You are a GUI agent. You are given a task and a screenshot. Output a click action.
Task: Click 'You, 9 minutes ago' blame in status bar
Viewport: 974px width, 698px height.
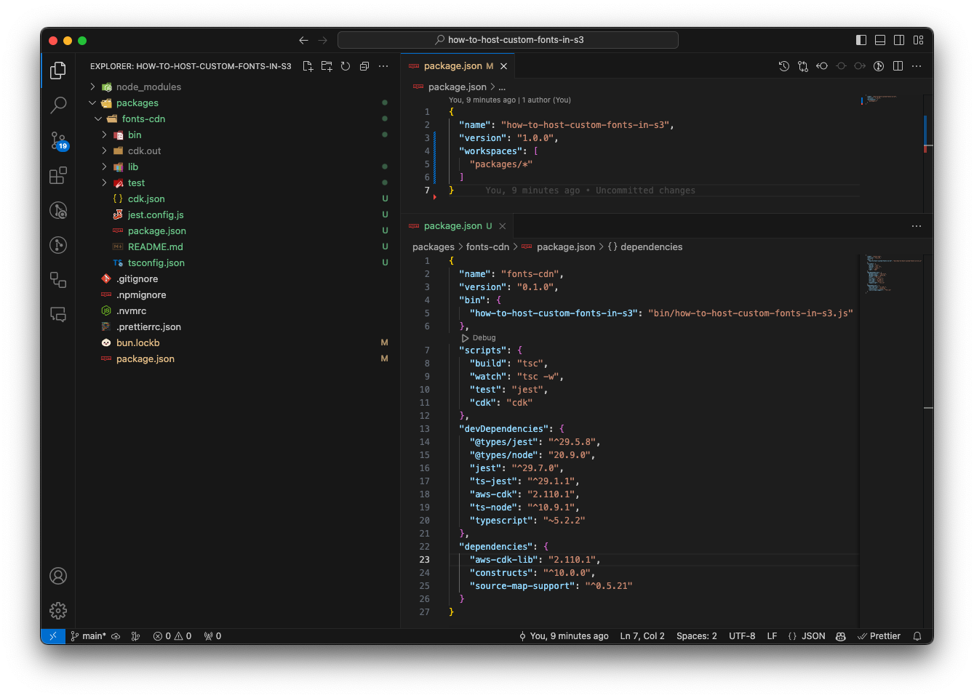click(x=564, y=636)
